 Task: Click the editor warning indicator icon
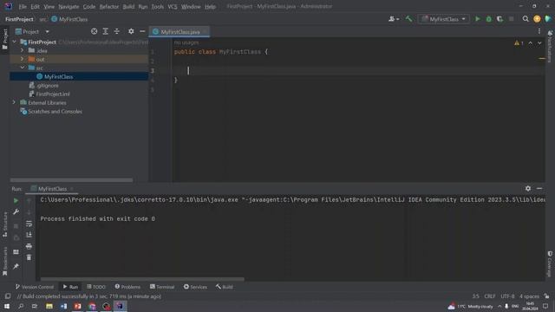tap(519, 42)
